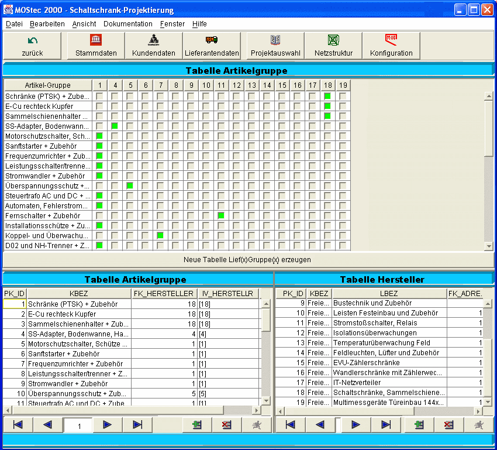Click the FK_HERSTELLER column header
The height and width of the screenshot is (450, 497).
163,293
